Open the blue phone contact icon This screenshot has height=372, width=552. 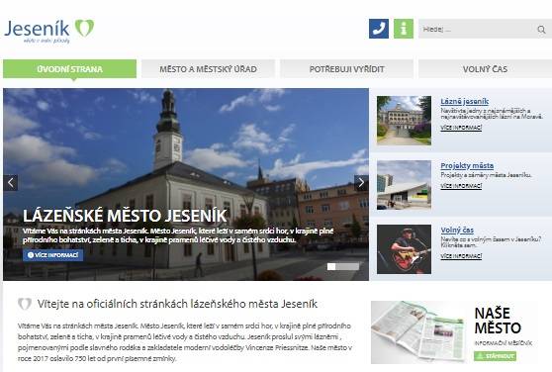pyautogui.click(x=379, y=29)
